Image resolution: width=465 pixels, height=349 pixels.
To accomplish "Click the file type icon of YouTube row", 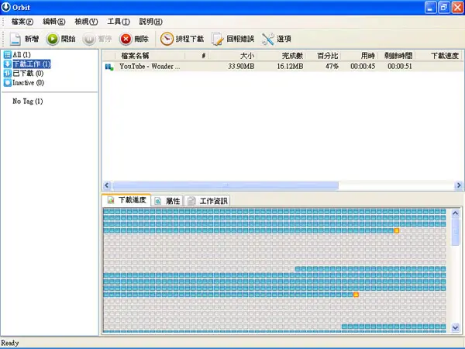I will pyautogui.click(x=109, y=67).
